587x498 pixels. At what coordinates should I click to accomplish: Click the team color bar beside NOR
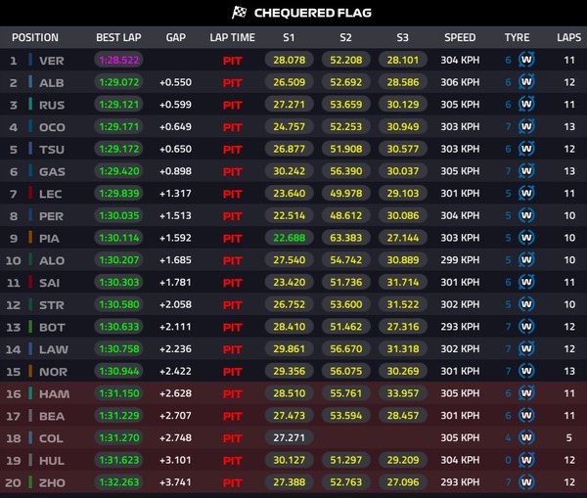point(30,371)
